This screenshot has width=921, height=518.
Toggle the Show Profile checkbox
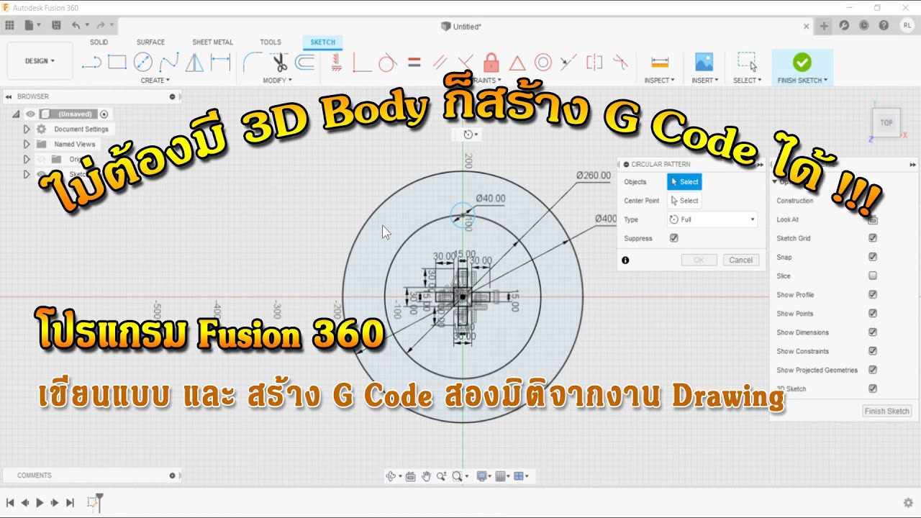[873, 294]
